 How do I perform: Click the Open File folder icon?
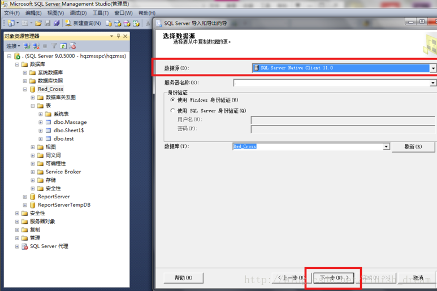38,23
